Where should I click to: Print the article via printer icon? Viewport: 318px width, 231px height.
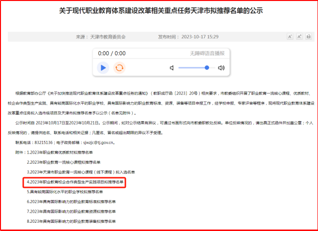(308, 37)
